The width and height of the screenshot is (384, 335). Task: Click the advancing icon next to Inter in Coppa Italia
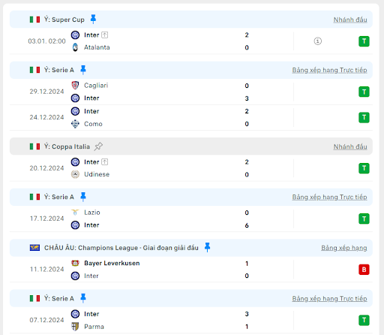pos(105,162)
